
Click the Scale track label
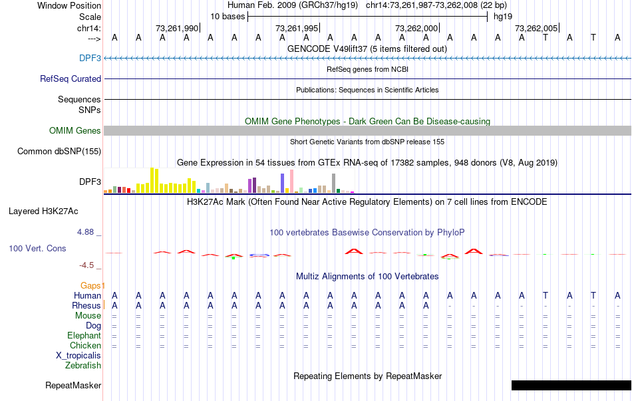point(90,17)
